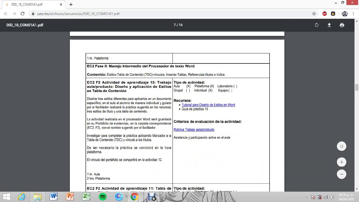Open the volume control in tray

pos(332,197)
